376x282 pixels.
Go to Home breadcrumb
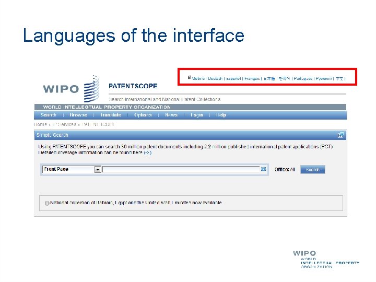[40, 124]
